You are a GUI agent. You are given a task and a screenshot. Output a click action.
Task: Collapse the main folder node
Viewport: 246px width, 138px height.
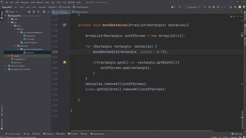point(12,26)
